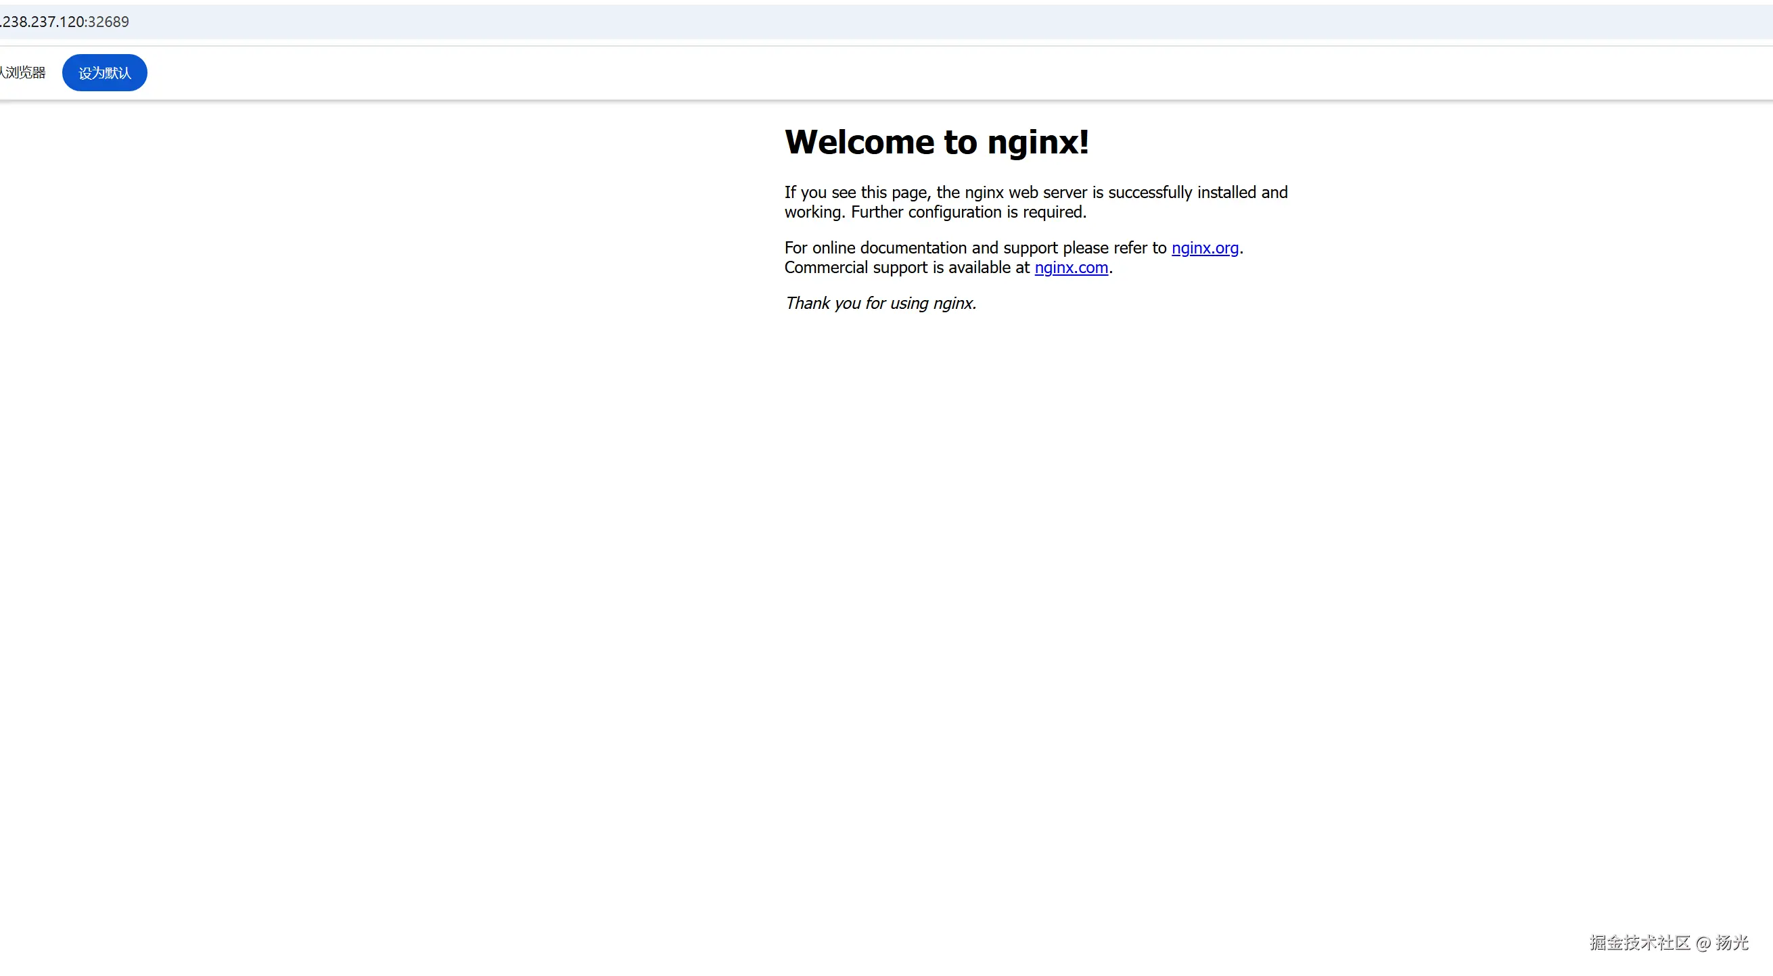Image resolution: width=1773 pixels, height=976 pixels.
Task: Click the 'Welcome to nginx!' heading
Action: pos(936,143)
